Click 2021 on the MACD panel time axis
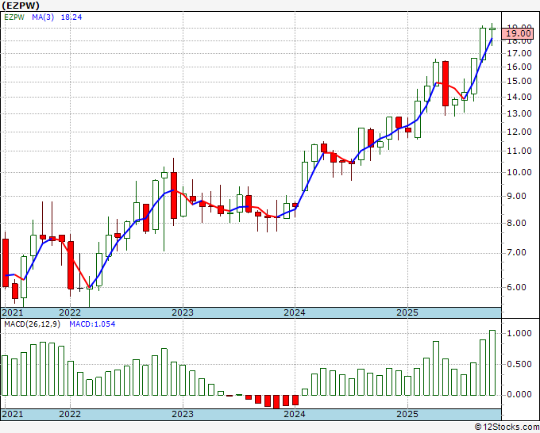This screenshot has width=540, height=433. tap(13, 414)
